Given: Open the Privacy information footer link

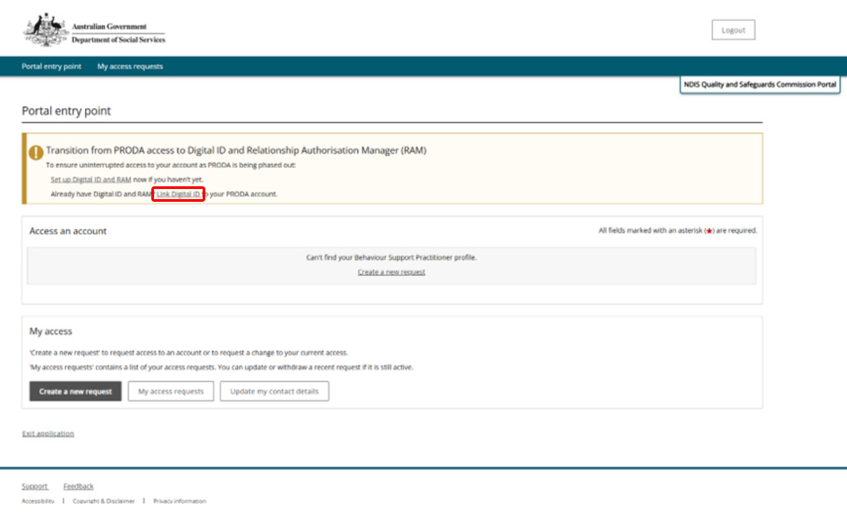Looking at the screenshot, I should coord(180,501).
